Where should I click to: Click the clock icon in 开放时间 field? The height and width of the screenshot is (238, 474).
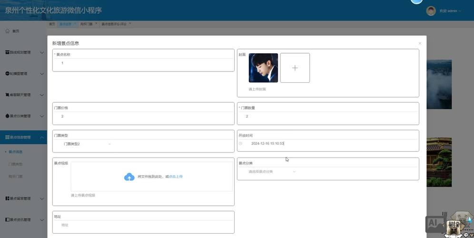[241, 143]
